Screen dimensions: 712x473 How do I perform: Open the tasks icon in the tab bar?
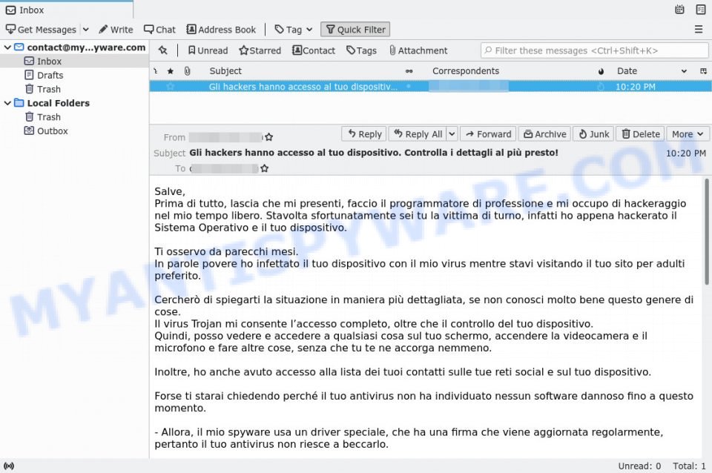tap(701, 10)
